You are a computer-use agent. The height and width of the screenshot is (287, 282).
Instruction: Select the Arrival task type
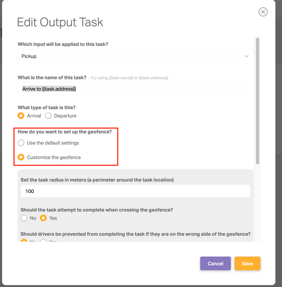21,116
